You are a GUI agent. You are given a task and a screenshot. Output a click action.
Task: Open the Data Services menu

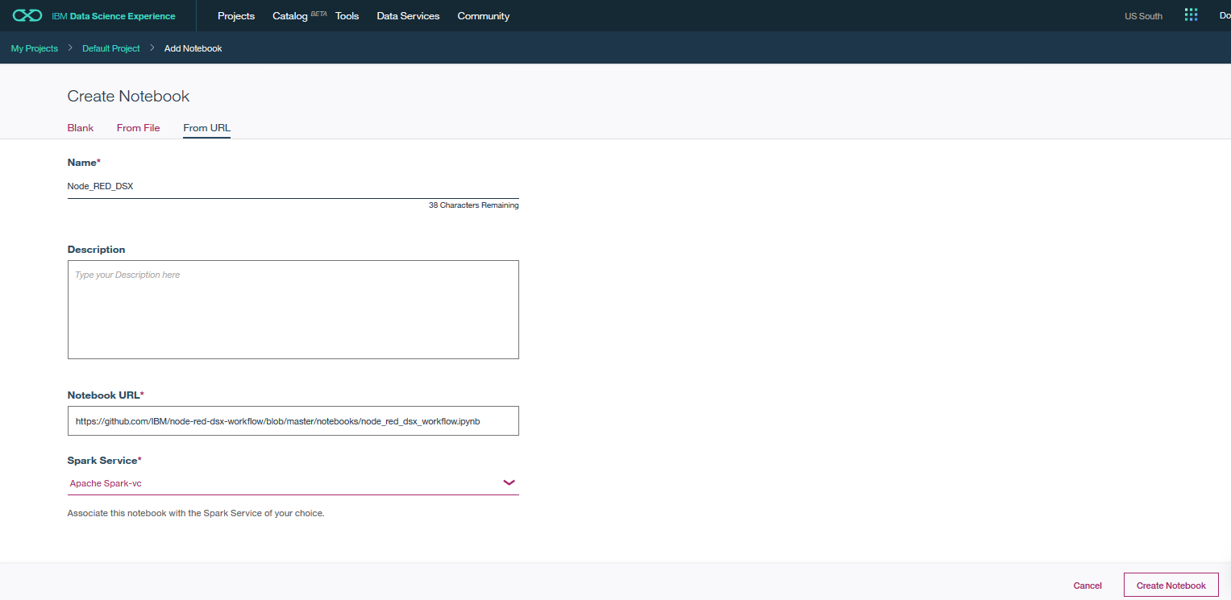408,16
